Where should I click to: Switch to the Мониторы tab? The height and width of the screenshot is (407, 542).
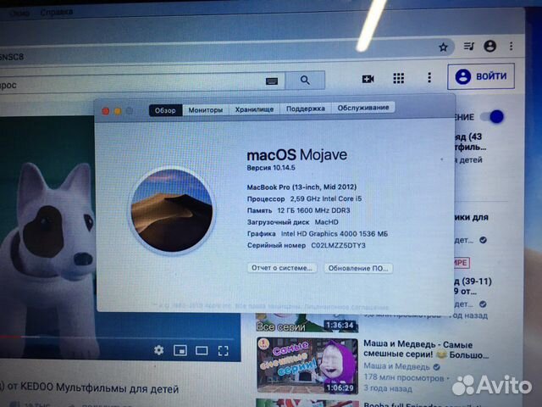tap(205, 110)
